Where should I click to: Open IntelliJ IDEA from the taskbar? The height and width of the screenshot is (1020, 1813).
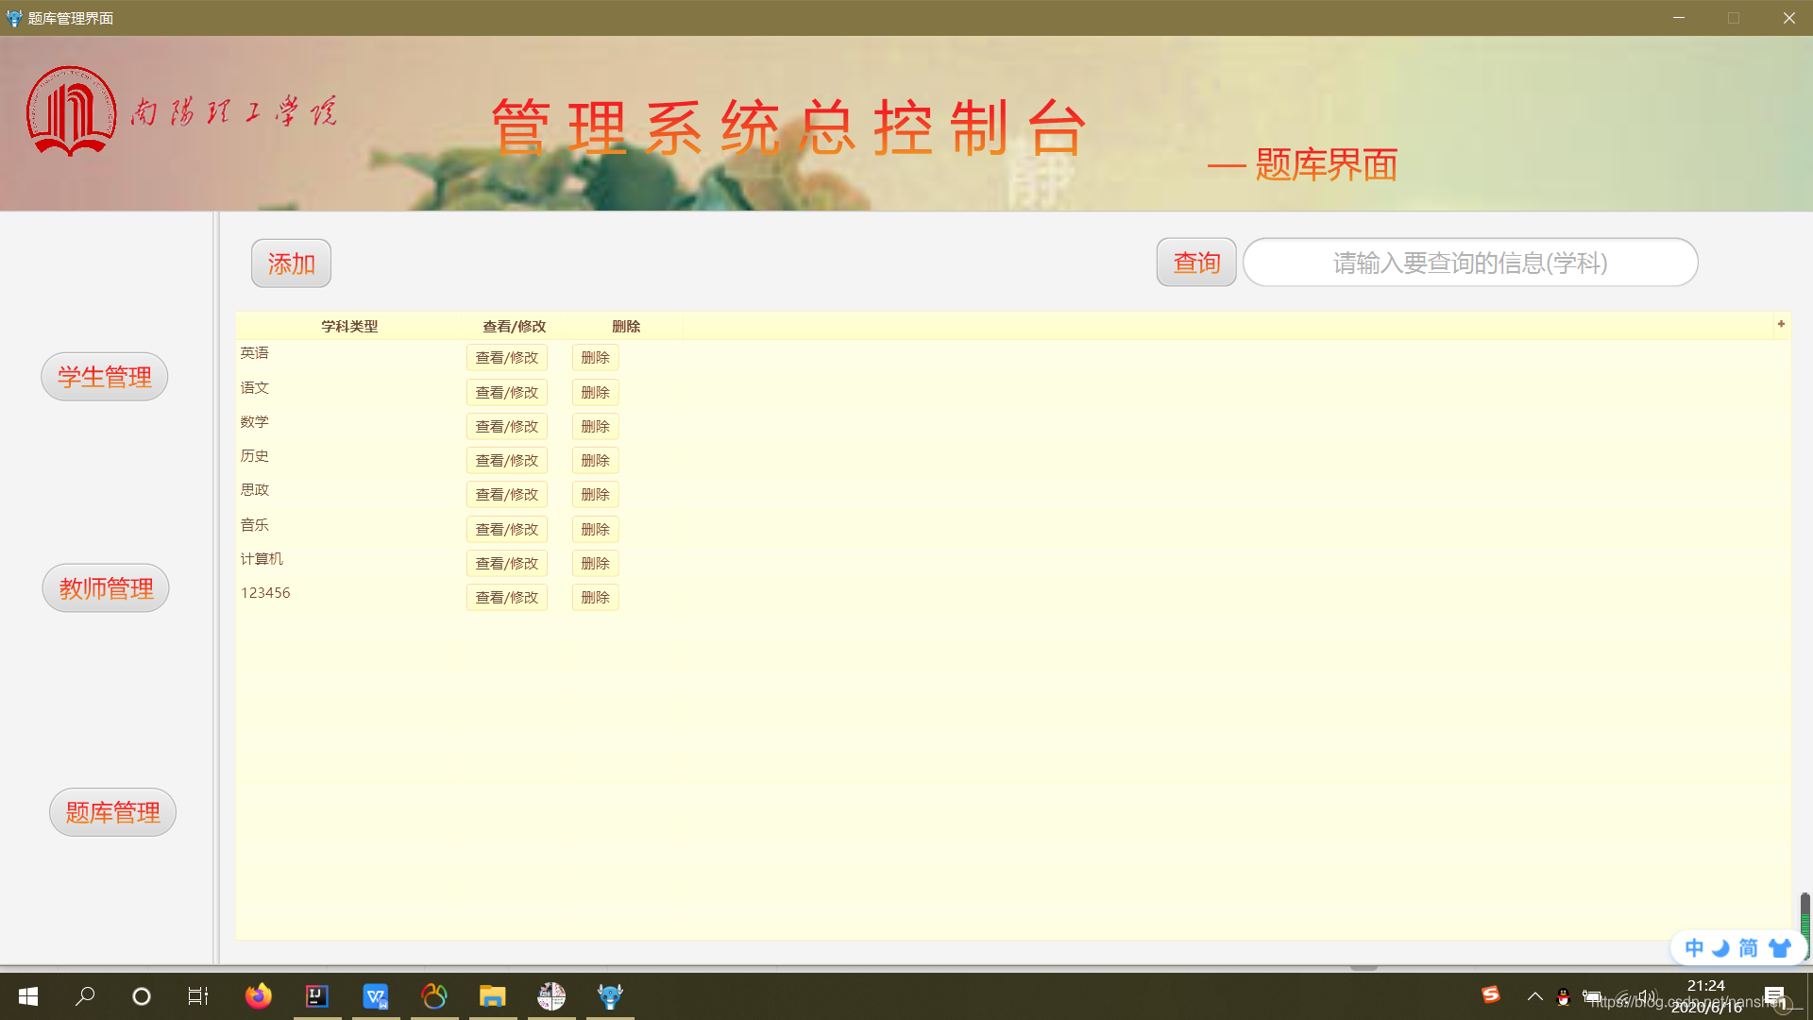316,995
